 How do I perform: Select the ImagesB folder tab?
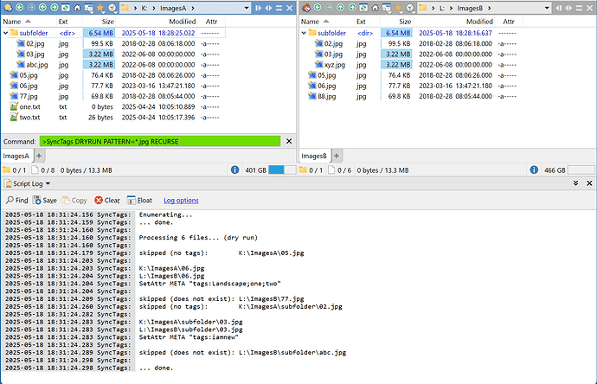point(314,156)
